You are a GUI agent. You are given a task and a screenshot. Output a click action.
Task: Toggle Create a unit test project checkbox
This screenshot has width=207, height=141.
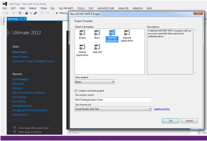click(x=76, y=91)
